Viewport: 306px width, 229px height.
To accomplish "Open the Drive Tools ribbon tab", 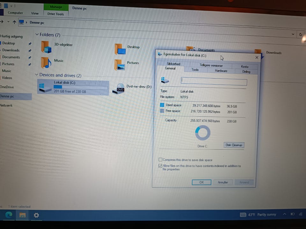I will [55, 14].
